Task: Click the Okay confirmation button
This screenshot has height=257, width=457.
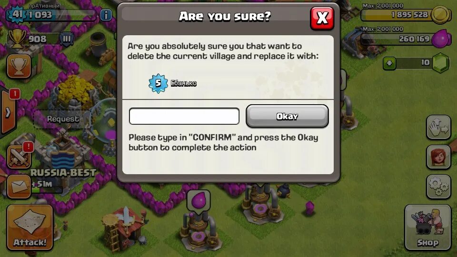Action: pos(287,116)
